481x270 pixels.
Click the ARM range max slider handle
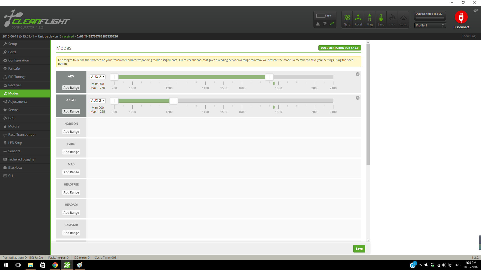pos(269,77)
